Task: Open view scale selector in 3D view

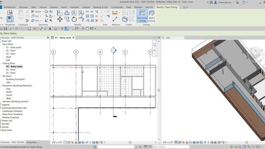Action: click(168, 142)
